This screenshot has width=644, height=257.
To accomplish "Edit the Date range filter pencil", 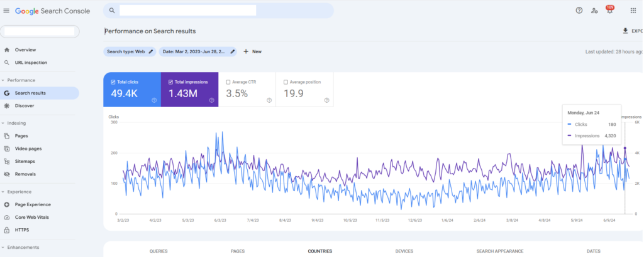I will [232, 51].
